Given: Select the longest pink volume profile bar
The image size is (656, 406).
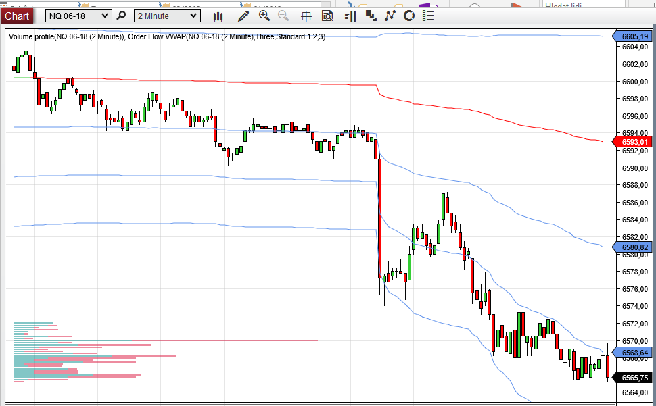Looking at the screenshot, I should click(x=225, y=340).
